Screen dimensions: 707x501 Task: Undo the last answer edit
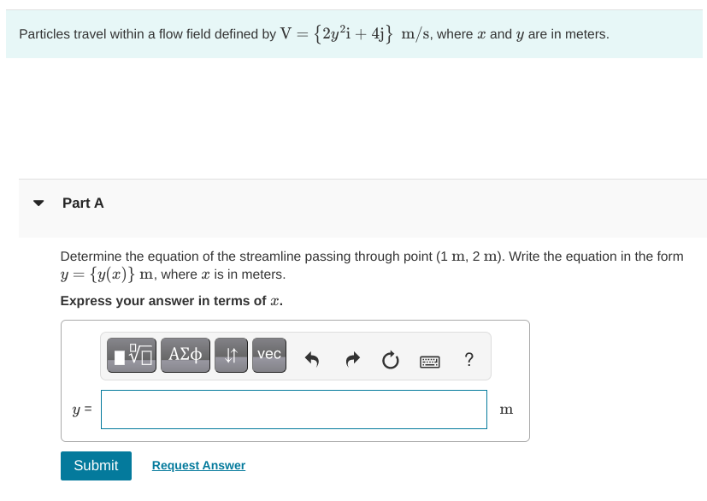312,360
